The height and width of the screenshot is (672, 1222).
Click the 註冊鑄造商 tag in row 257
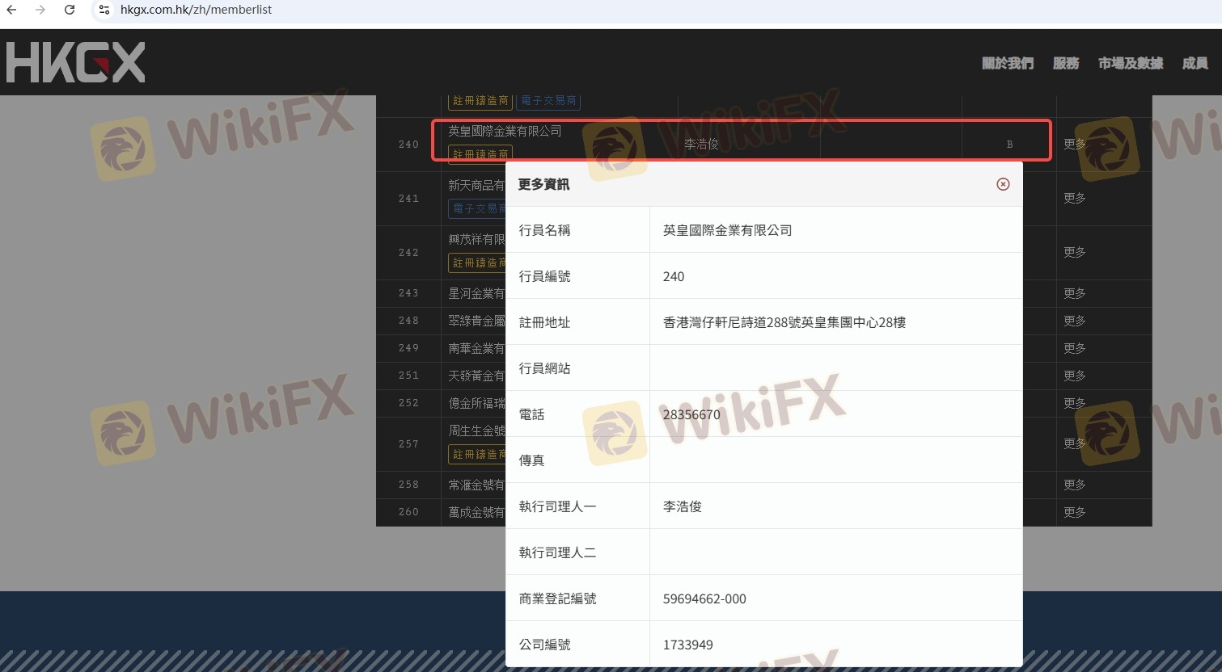tap(477, 455)
